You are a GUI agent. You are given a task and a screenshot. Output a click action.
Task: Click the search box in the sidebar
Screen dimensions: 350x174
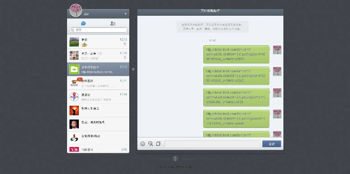point(98,30)
